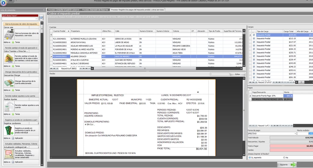
Task: Select the 'Sí, imprimirlo' radio option
Action: (x=249, y=158)
